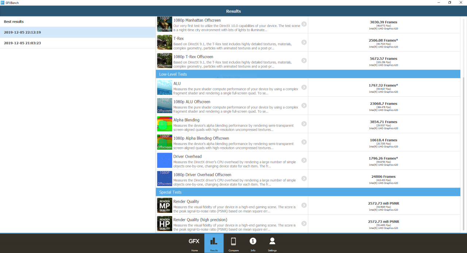Click the 1797.32 Frames result value
This screenshot has height=253, width=467.
[383, 85]
